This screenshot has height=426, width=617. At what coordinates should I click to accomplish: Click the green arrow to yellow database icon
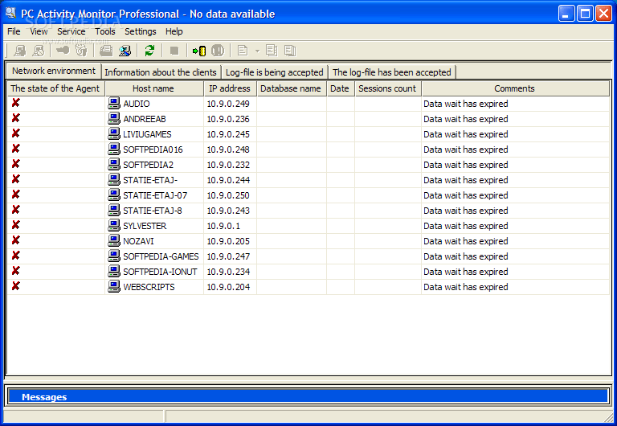point(199,51)
